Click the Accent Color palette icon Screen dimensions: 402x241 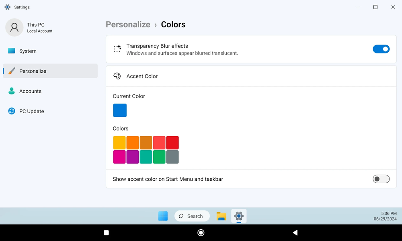[117, 76]
